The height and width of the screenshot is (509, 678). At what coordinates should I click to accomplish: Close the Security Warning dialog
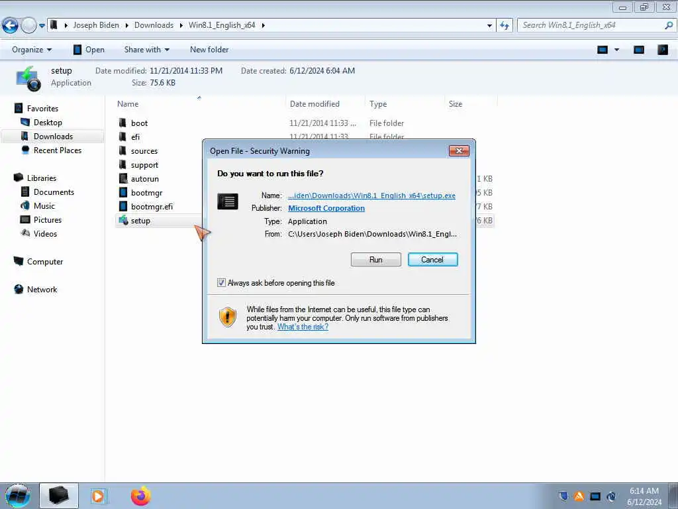tap(460, 150)
